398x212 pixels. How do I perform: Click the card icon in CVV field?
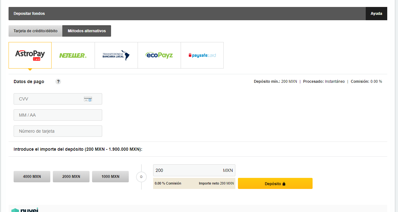(x=88, y=99)
